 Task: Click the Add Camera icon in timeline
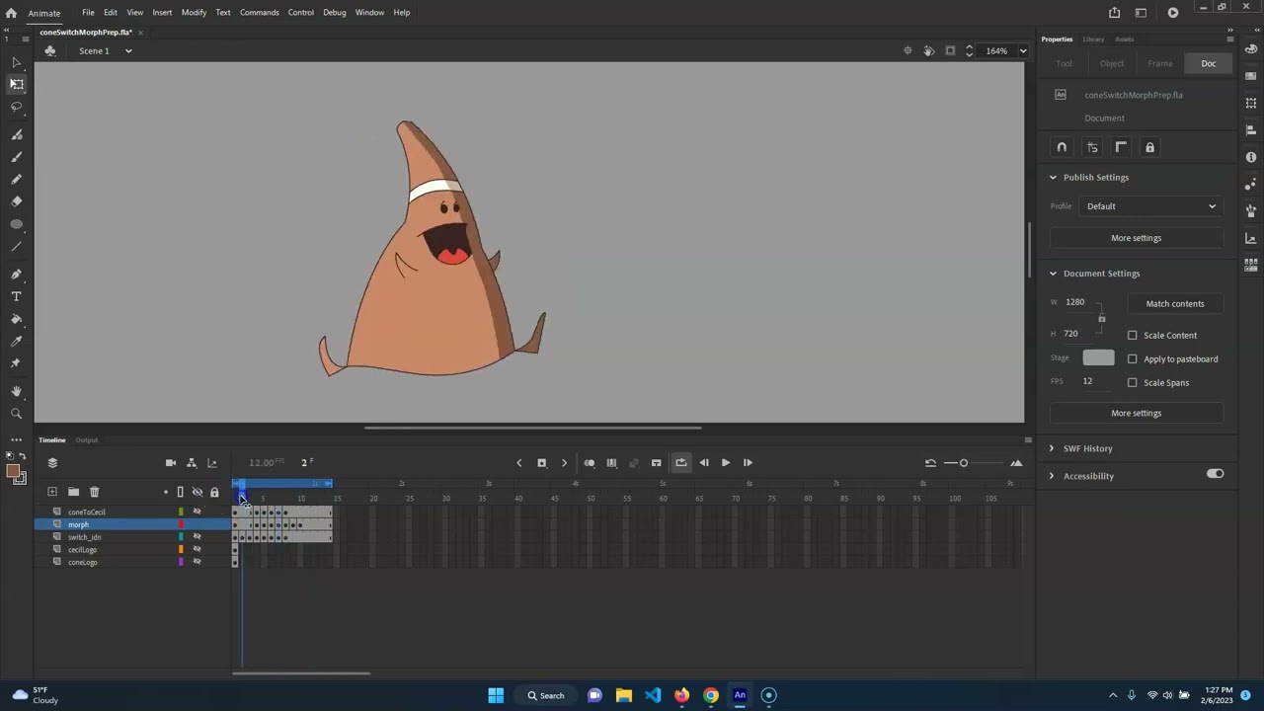pyautogui.click(x=171, y=462)
